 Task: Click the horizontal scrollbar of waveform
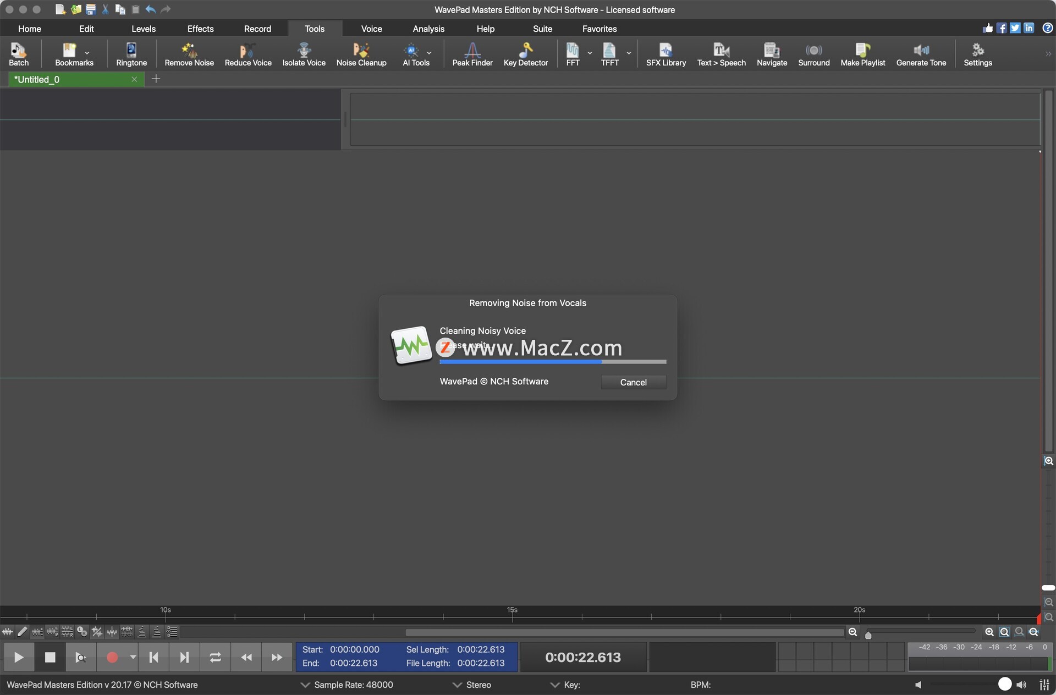624,633
